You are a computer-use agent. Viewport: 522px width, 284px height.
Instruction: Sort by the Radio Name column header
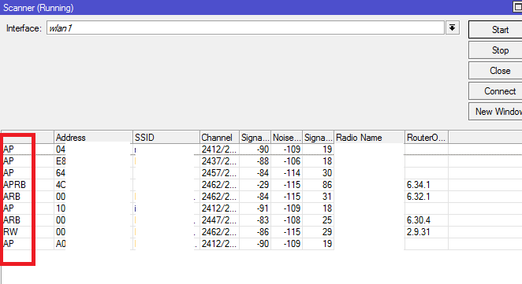point(369,137)
